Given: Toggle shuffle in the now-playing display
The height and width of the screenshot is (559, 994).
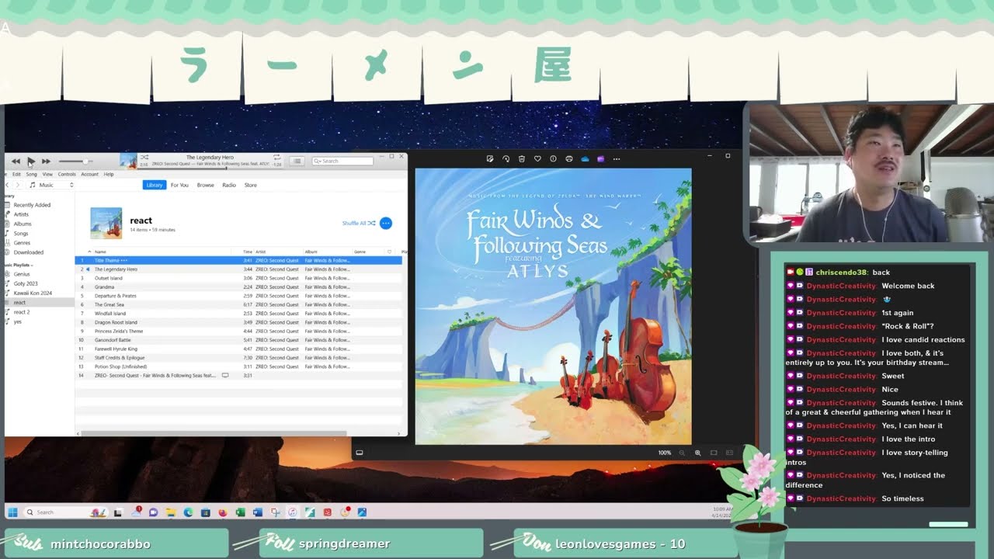Looking at the screenshot, I should pyautogui.click(x=144, y=158).
